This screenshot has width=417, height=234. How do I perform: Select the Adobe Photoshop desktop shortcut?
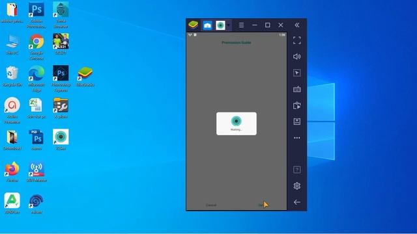(x=36, y=15)
